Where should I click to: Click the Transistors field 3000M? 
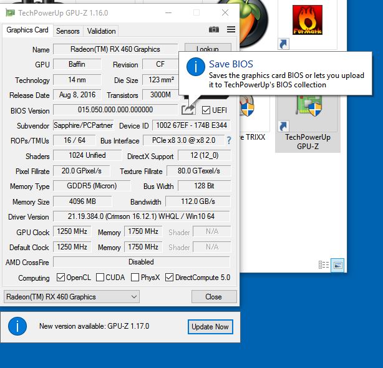coord(160,95)
